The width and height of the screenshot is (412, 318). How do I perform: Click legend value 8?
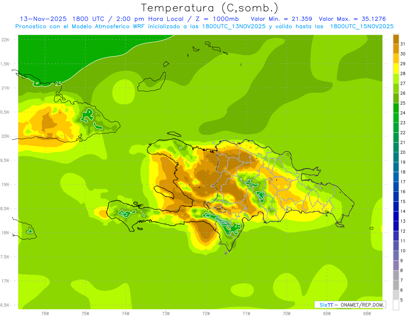pyautogui.click(x=402, y=270)
